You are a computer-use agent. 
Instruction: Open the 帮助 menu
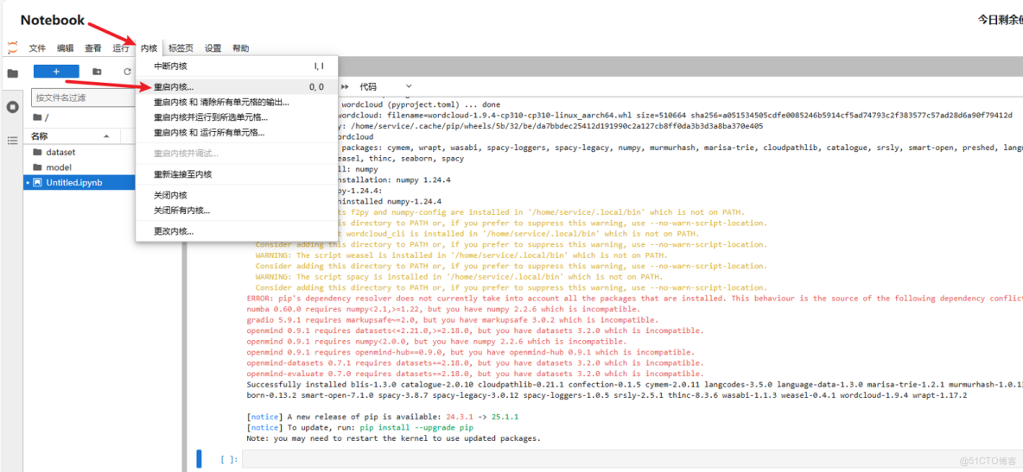pyautogui.click(x=241, y=48)
